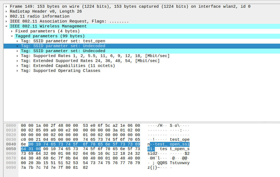Expand 802.11 radio information arrow
Image resolution: width=280 pixels, height=177 pixels.
[6, 16]
